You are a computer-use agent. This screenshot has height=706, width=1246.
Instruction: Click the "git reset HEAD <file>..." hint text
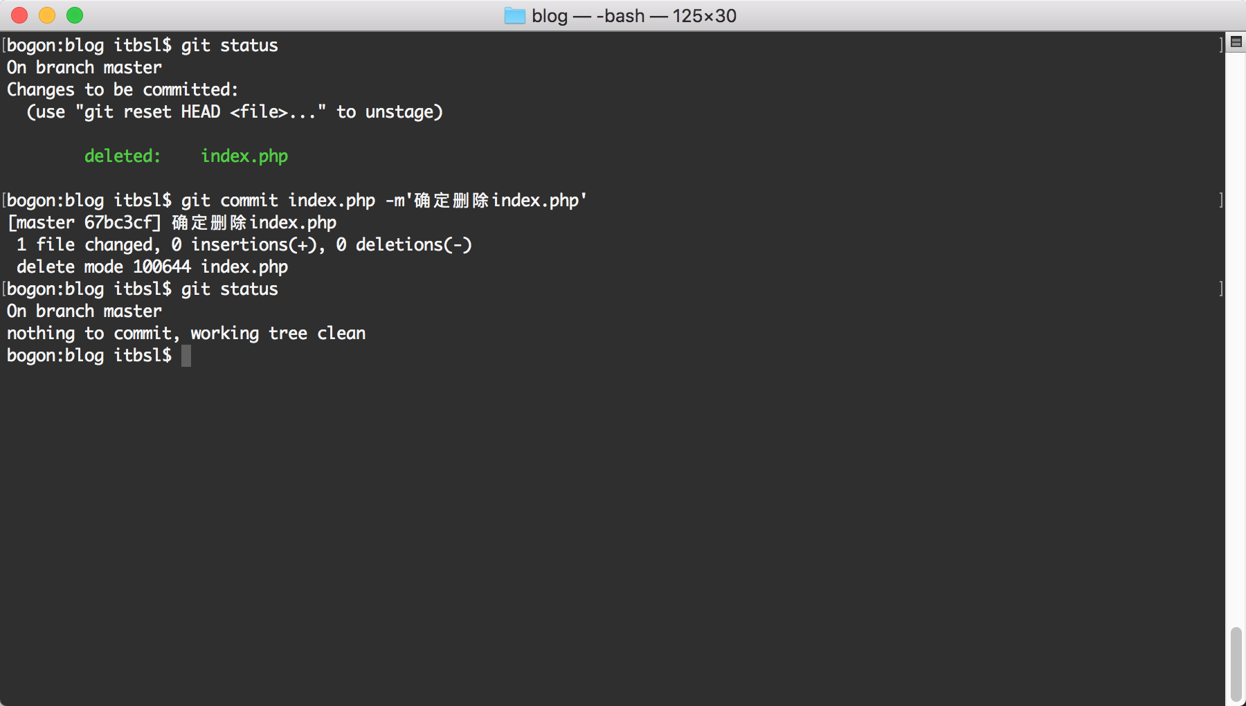coord(201,112)
